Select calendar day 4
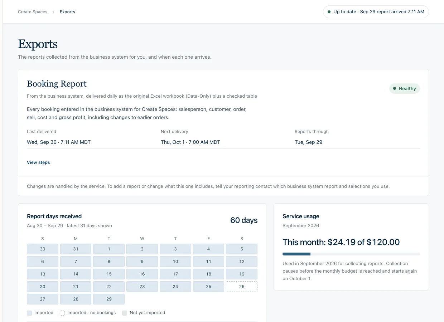444x322 pixels. (x=208, y=249)
